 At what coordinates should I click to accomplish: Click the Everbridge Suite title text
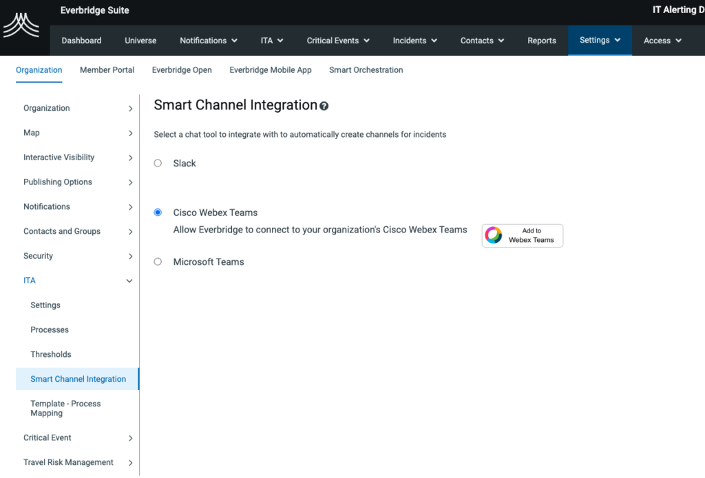point(95,10)
